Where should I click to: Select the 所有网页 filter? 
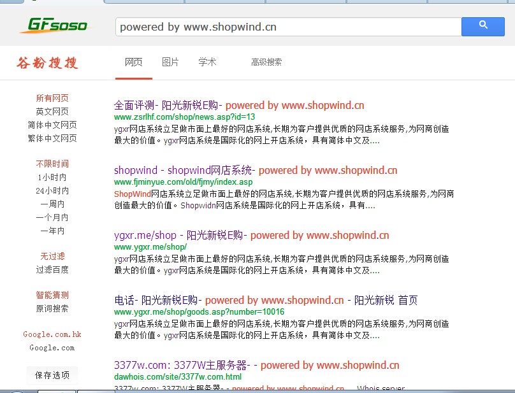(52, 98)
